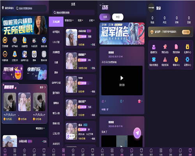Viewport: 195px width, 156px height.
Task: Open settings center blue gear icon
Action: point(187,60)
